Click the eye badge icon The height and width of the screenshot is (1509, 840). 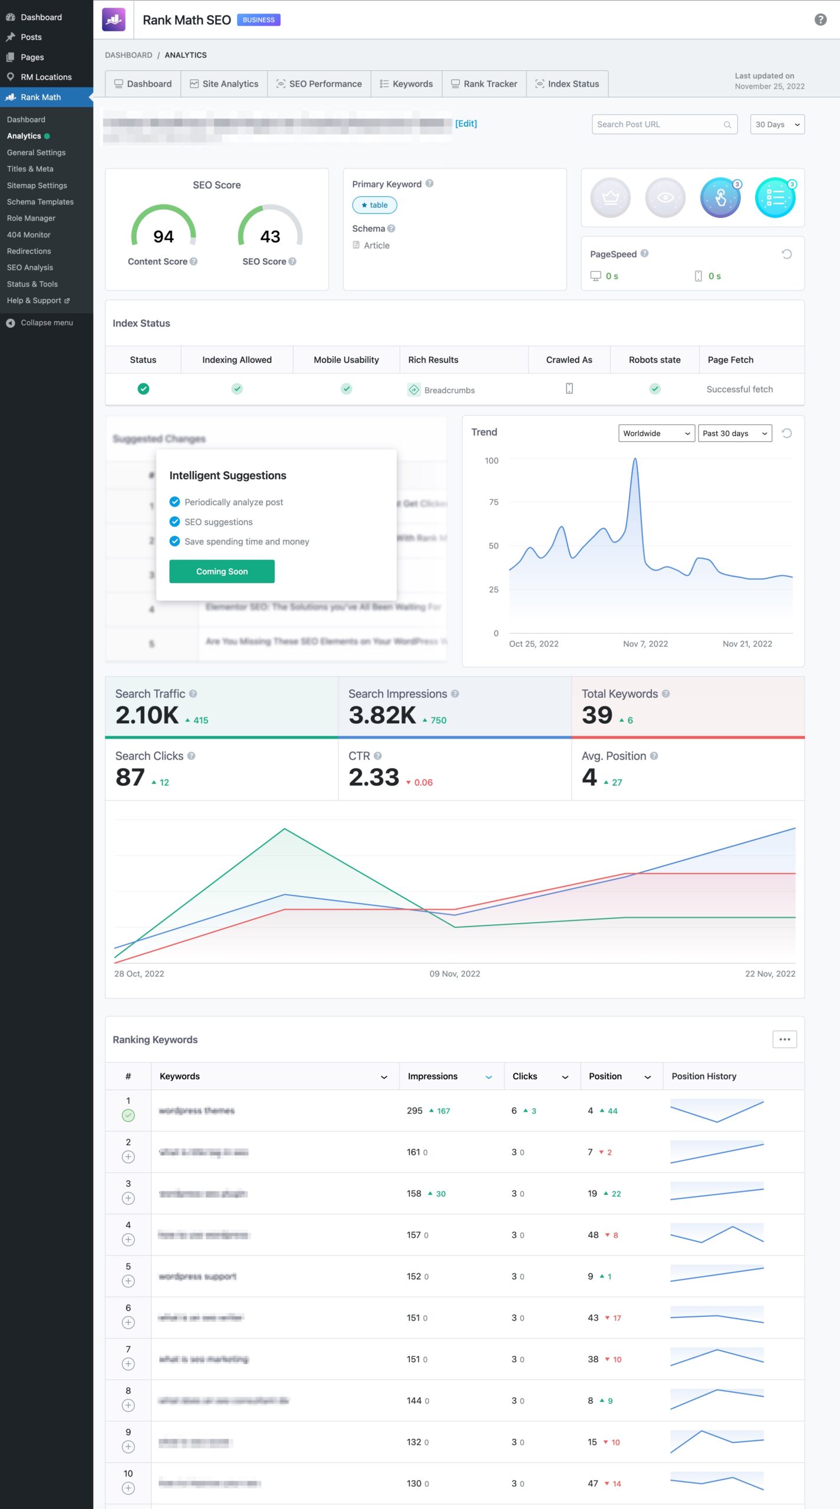point(665,197)
